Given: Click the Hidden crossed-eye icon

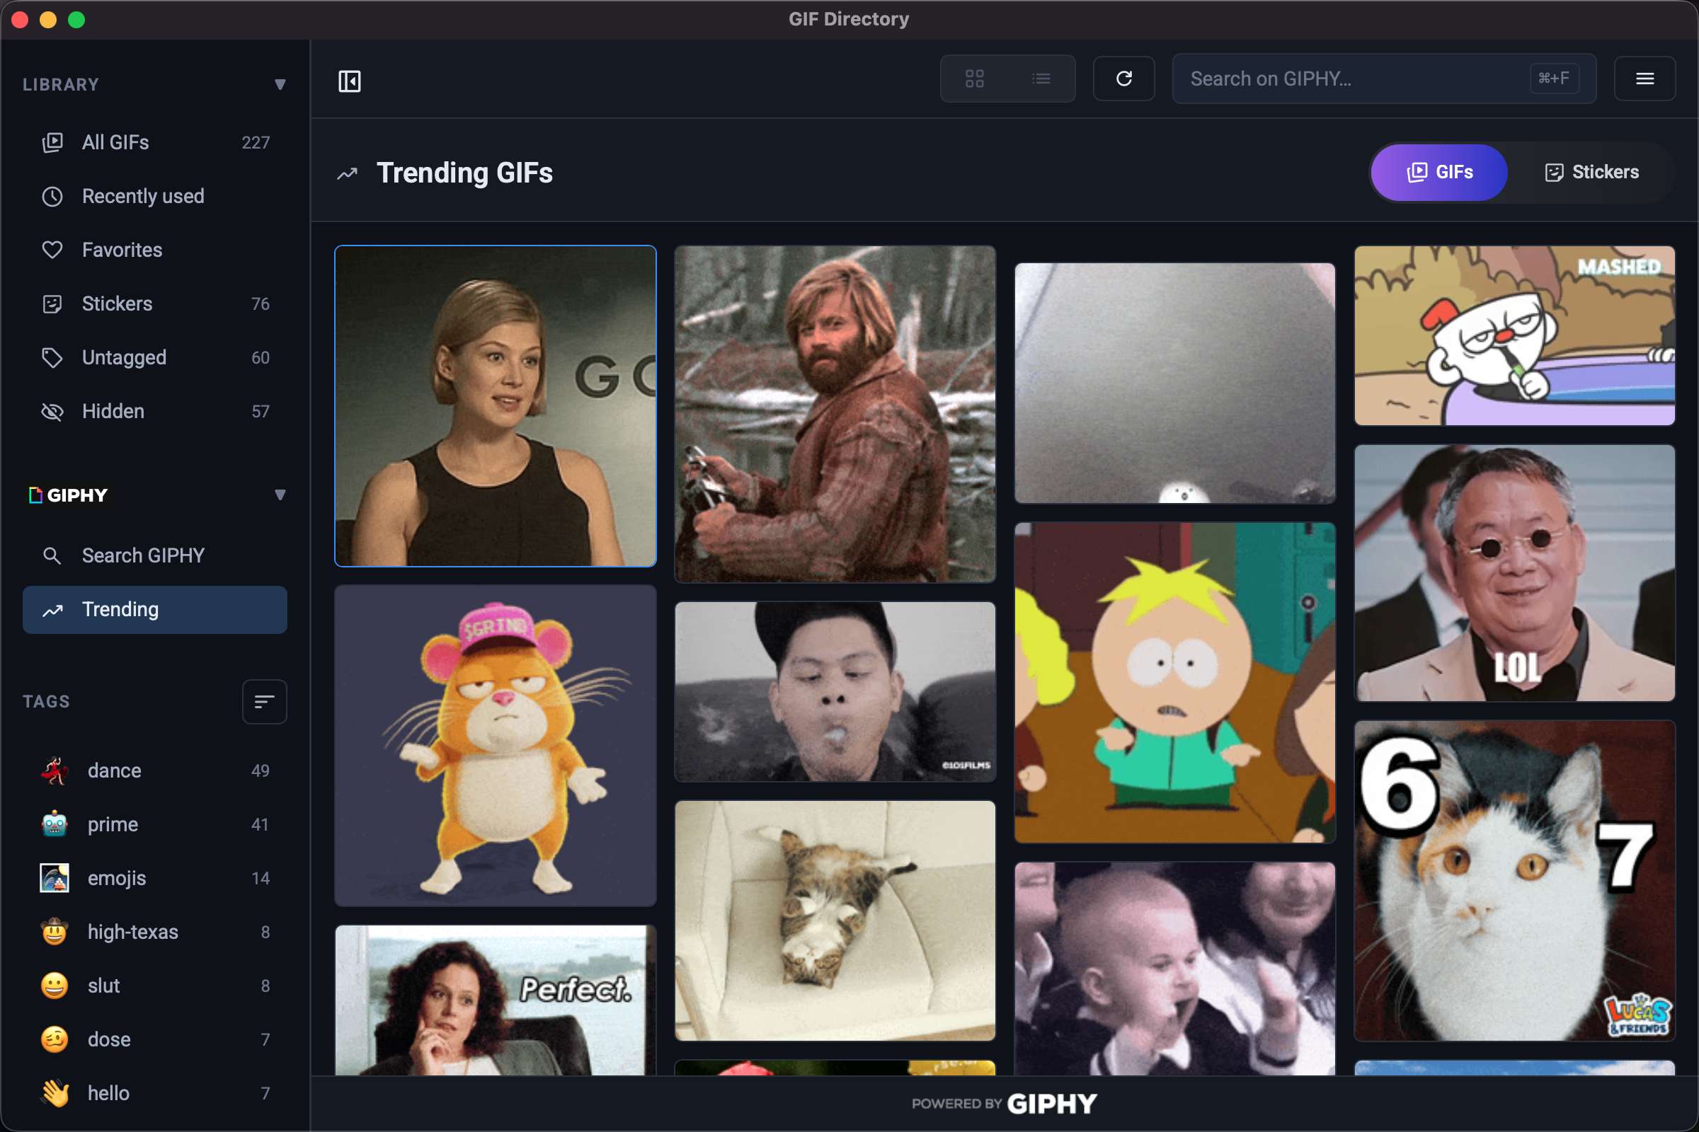Looking at the screenshot, I should point(52,412).
